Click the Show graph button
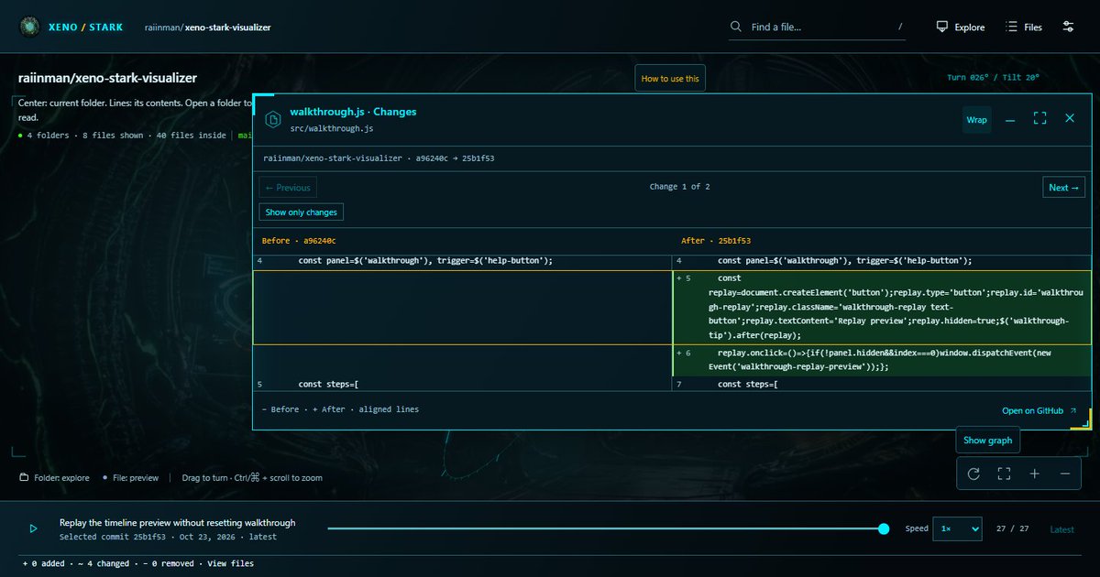The image size is (1100, 577). tap(988, 441)
